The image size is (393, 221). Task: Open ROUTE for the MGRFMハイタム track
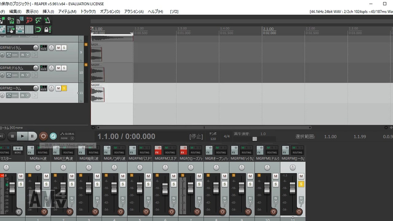(43, 48)
